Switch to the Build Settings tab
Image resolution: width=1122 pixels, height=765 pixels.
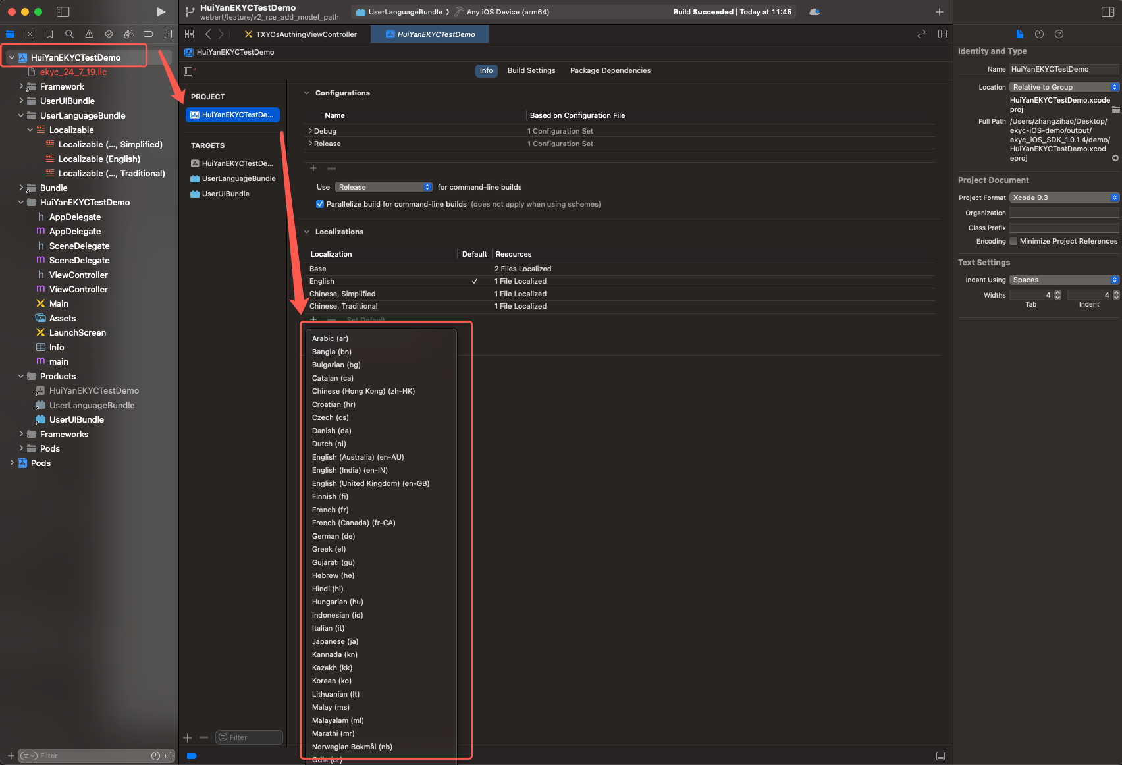[x=531, y=70]
